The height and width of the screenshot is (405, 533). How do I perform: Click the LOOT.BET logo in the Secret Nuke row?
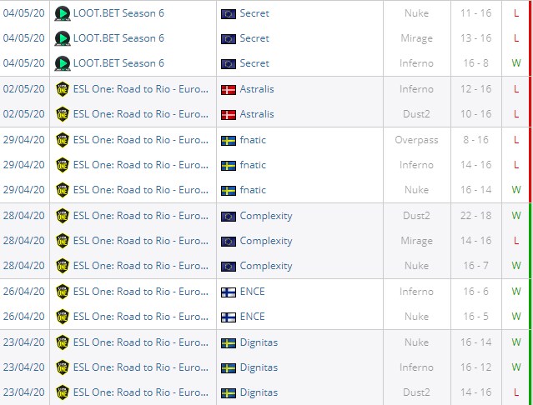point(63,13)
